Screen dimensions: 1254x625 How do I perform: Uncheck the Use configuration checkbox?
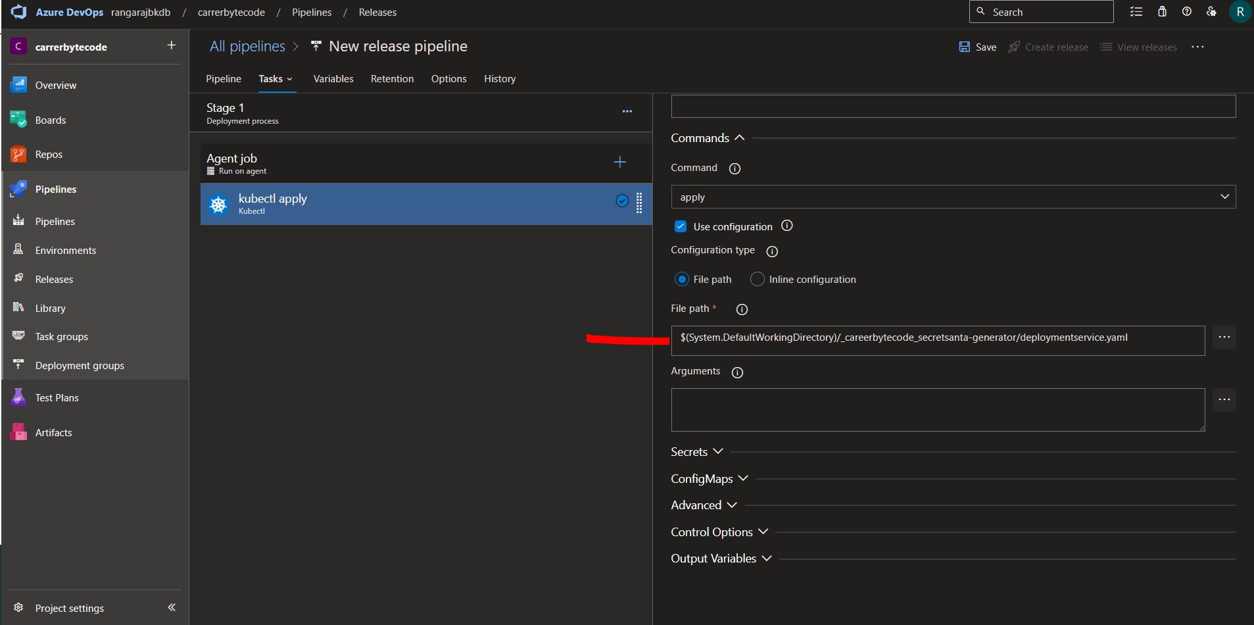(x=681, y=226)
